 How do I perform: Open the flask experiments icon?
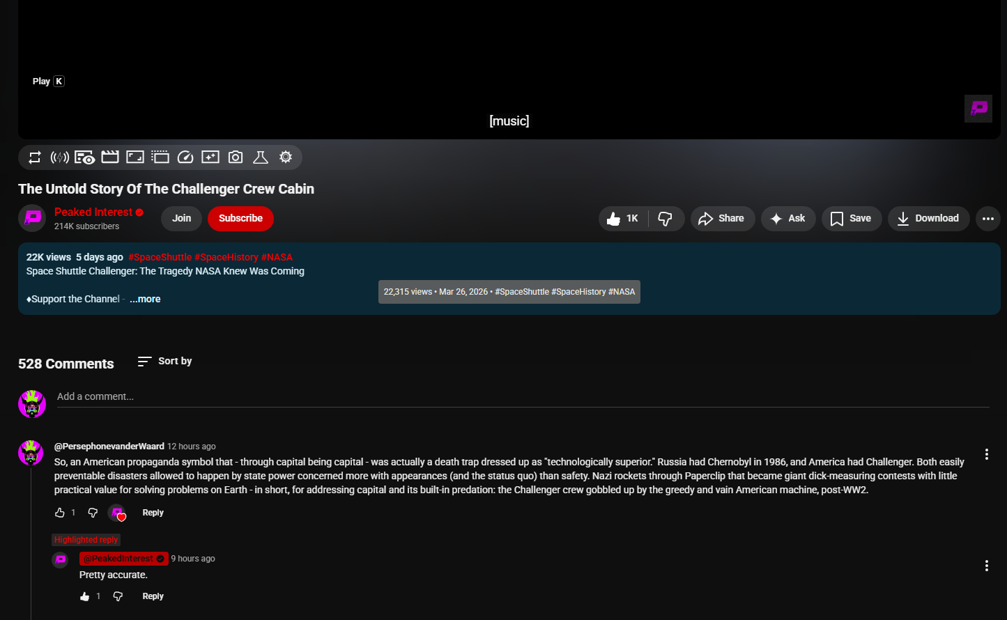pos(261,157)
